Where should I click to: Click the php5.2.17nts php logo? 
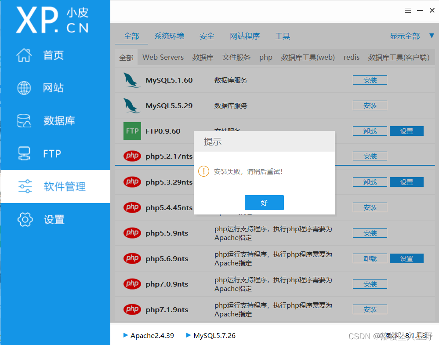(132, 156)
